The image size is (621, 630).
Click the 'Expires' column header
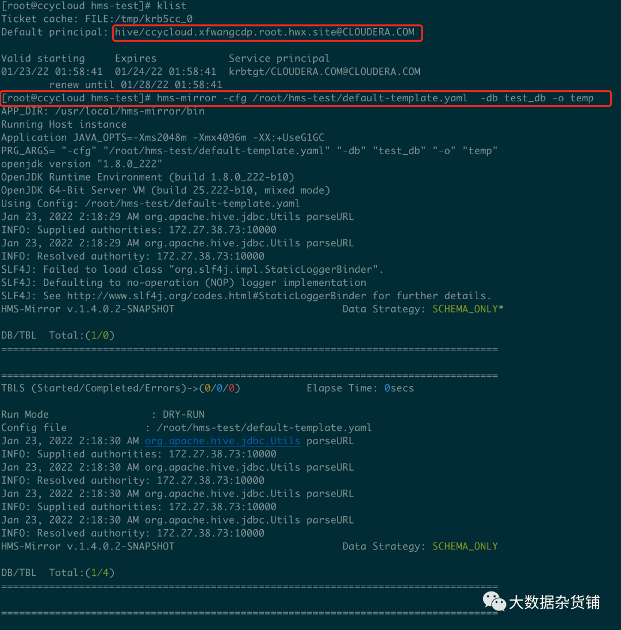coord(136,59)
